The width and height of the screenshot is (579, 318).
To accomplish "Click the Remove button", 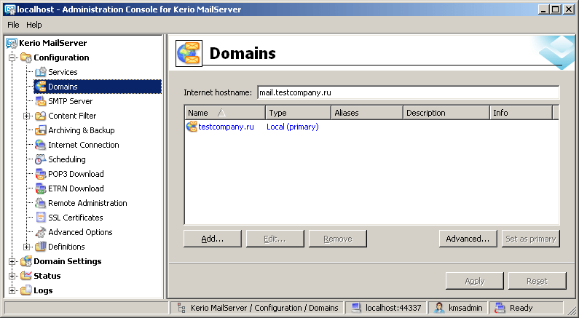I will (x=337, y=239).
